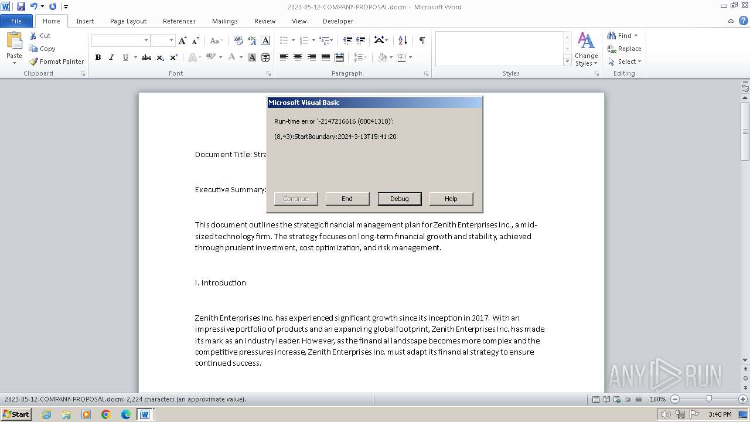Toggle Align Text Left

point(284,57)
